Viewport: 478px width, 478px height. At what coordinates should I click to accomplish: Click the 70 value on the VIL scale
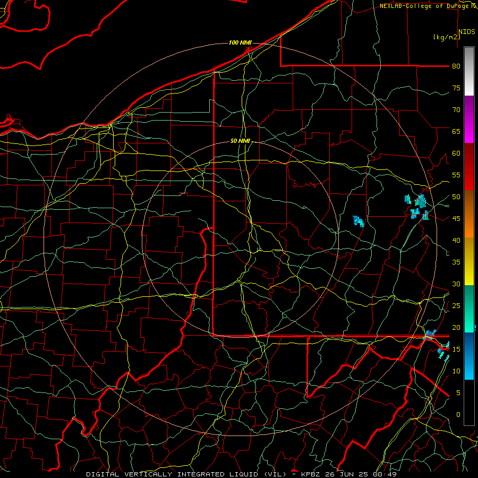[456, 110]
